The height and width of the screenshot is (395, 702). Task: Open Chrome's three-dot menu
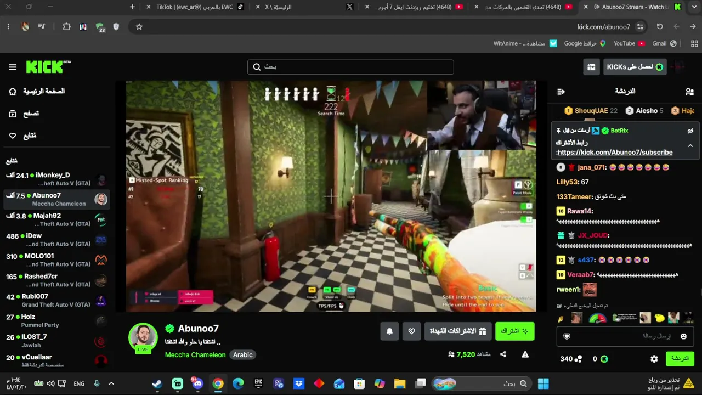click(x=8, y=26)
